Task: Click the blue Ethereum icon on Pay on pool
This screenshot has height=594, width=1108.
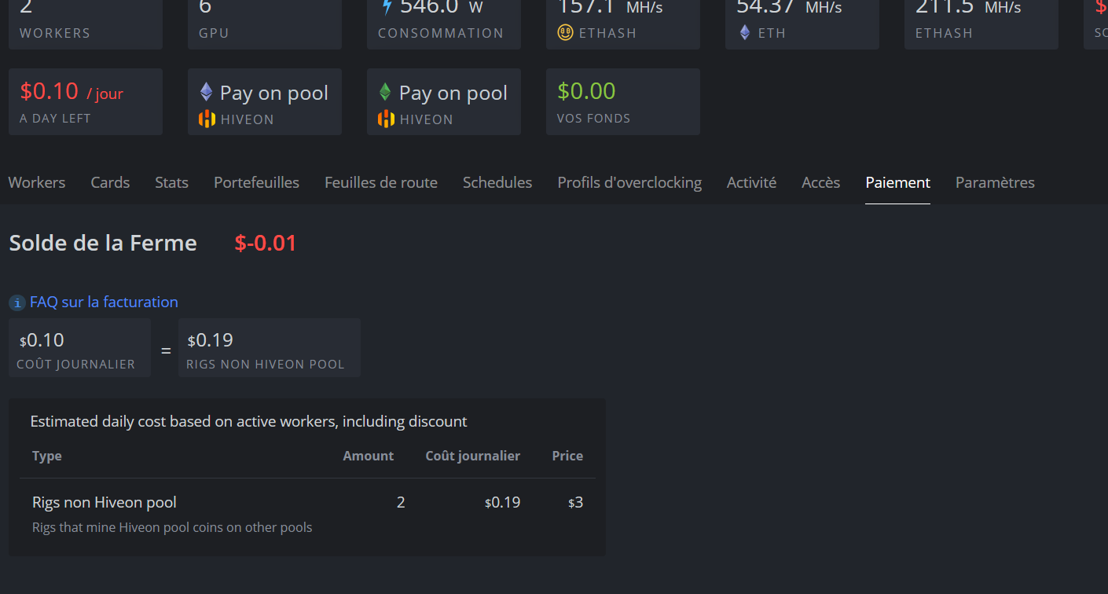Action: [x=206, y=93]
